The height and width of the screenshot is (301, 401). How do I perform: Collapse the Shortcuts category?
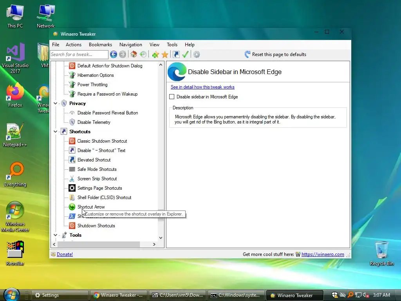[55, 132]
